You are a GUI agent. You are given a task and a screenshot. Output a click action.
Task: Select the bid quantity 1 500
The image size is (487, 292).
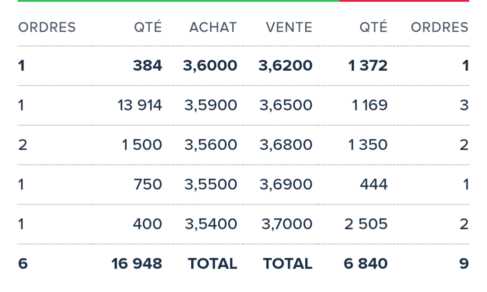142,145
